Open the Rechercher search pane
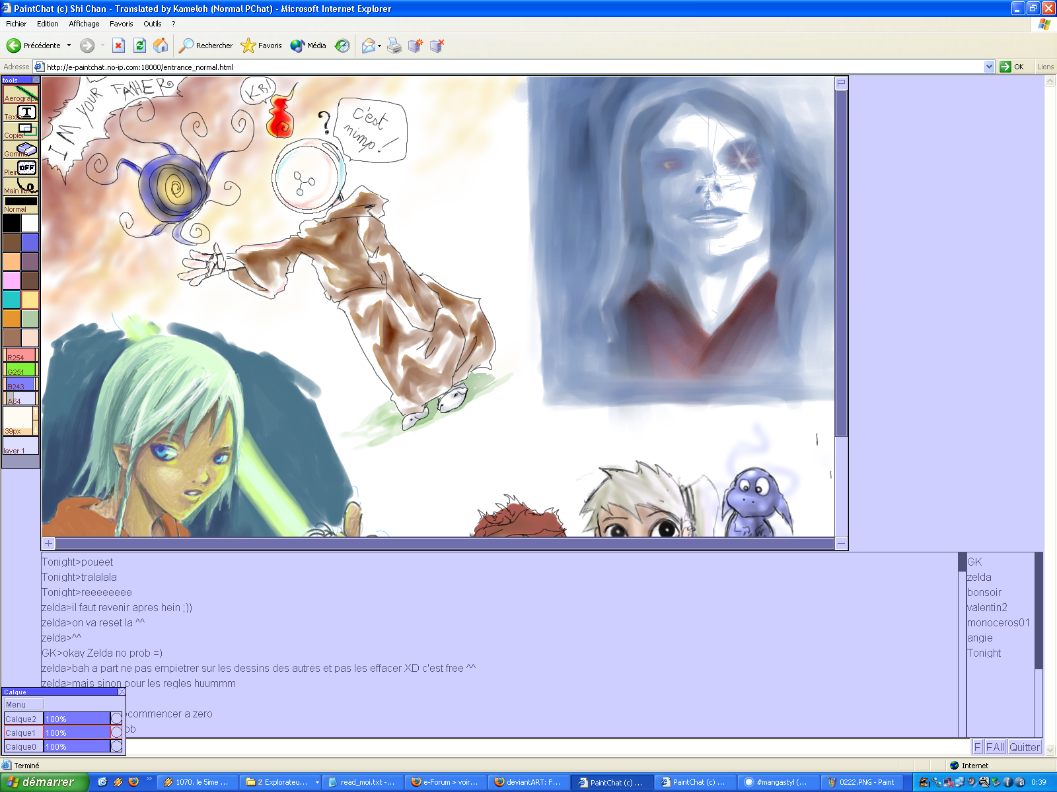Viewport: 1057px width, 792px height. coord(206,46)
